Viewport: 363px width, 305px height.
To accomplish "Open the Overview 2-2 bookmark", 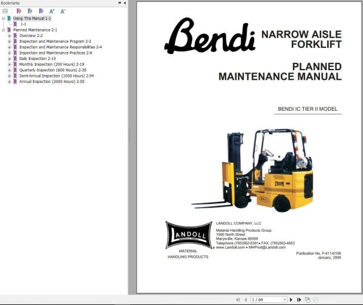I will click(31, 36).
